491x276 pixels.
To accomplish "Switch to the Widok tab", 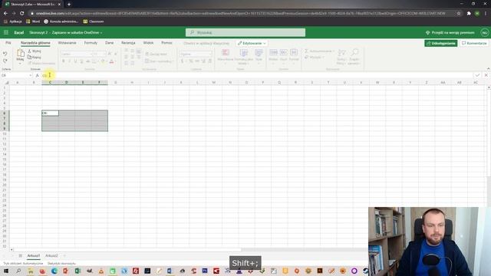I will pos(148,43).
